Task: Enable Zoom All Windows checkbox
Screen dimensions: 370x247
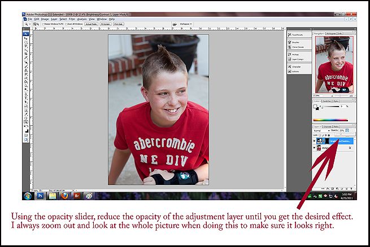Action: coord(66,24)
